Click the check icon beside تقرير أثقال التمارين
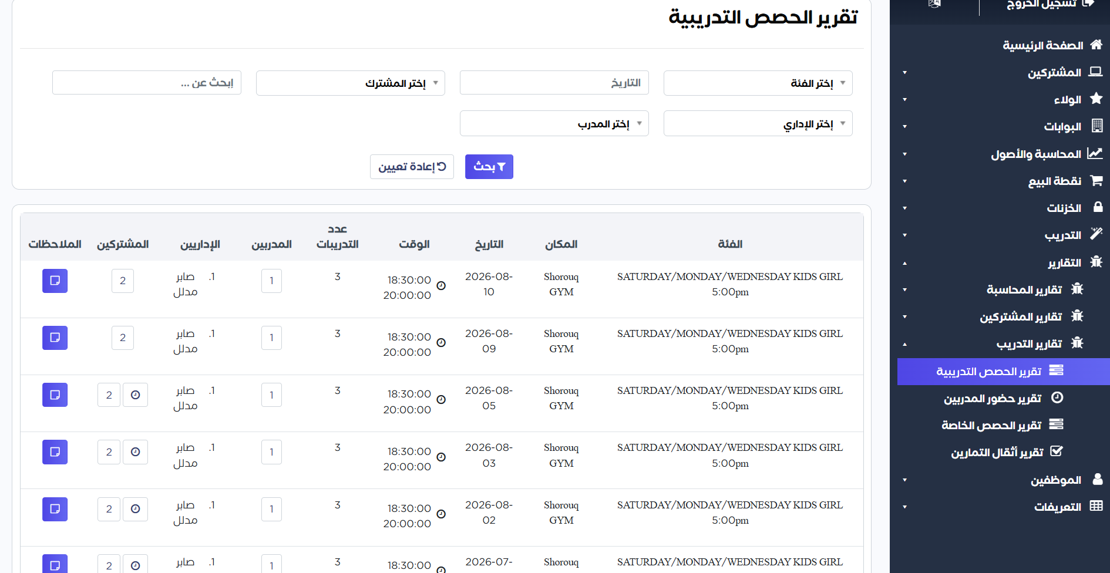Screen dimensions: 1110x573 point(1057,451)
